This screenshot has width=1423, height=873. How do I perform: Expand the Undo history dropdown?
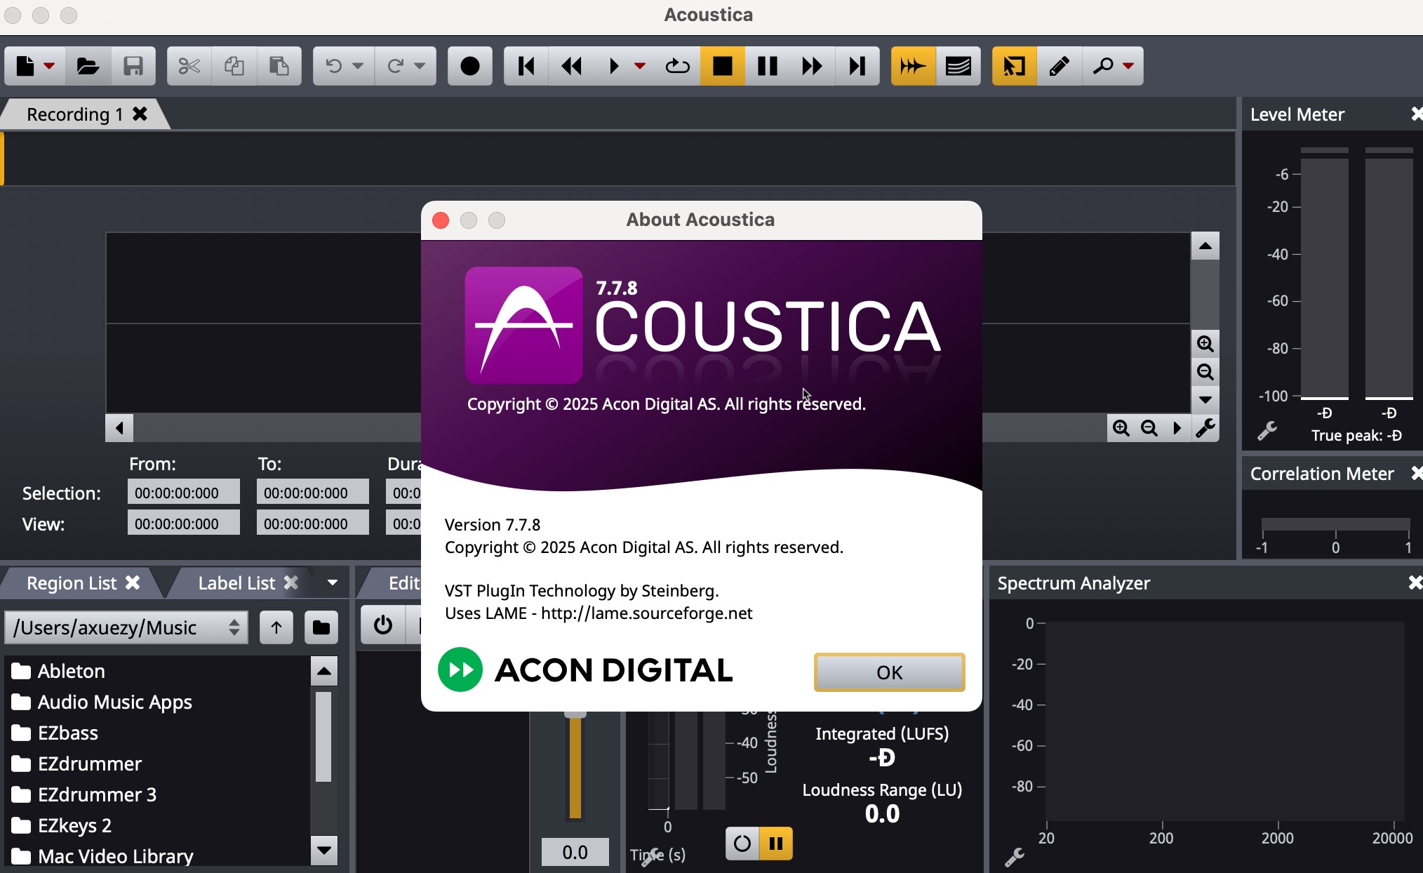click(358, 66)
